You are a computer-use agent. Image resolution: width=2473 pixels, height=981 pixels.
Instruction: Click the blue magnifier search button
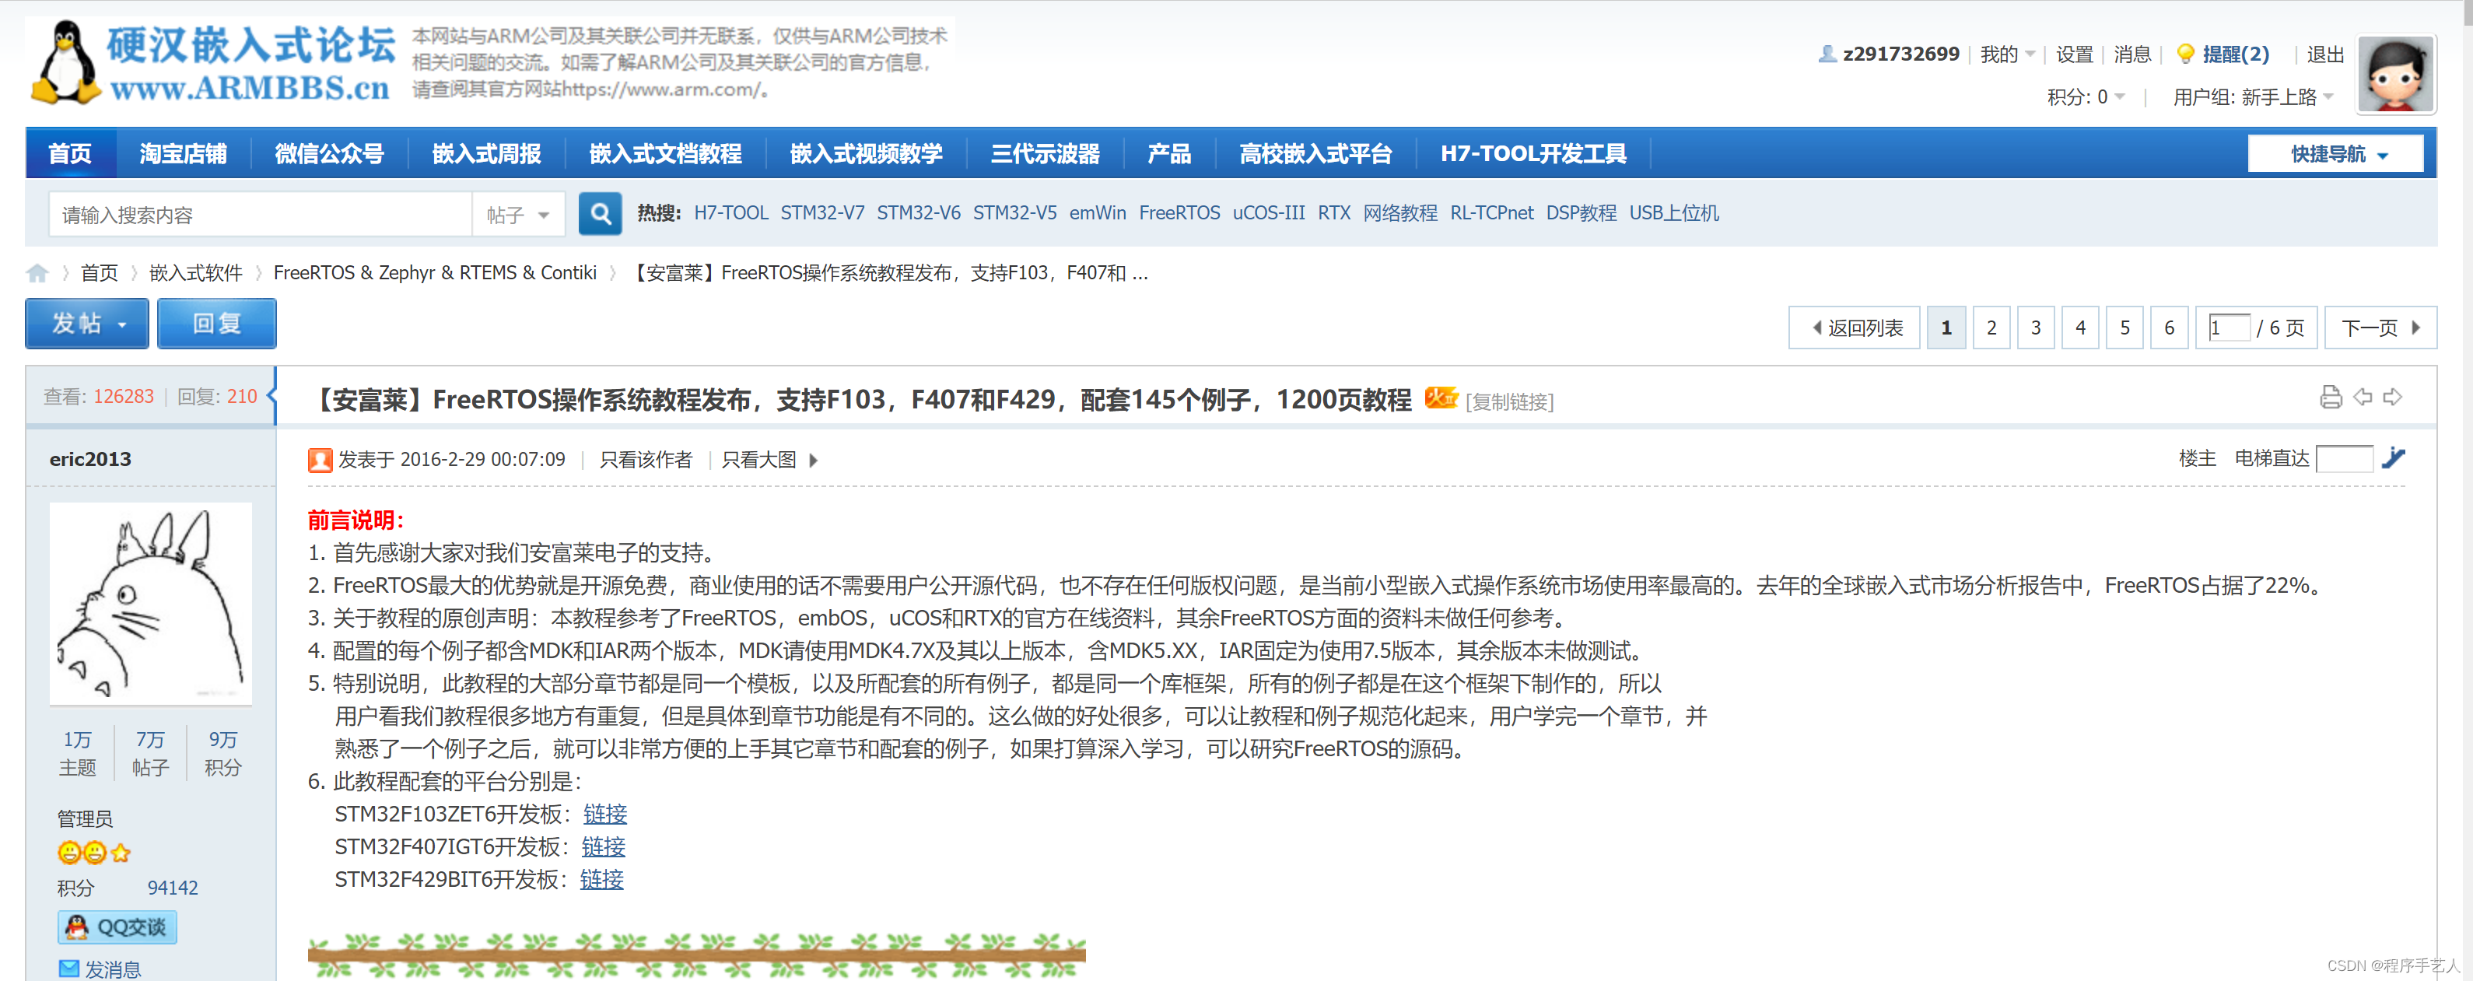(x=600, y=213)
